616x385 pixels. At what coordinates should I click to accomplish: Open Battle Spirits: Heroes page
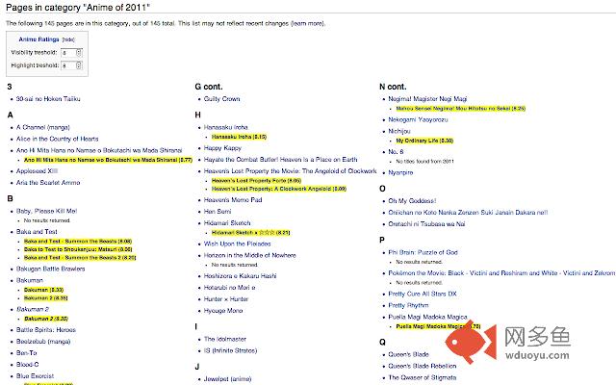[x=46, y=329]
